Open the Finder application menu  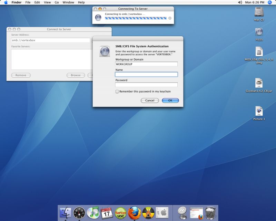pos(16,2)
